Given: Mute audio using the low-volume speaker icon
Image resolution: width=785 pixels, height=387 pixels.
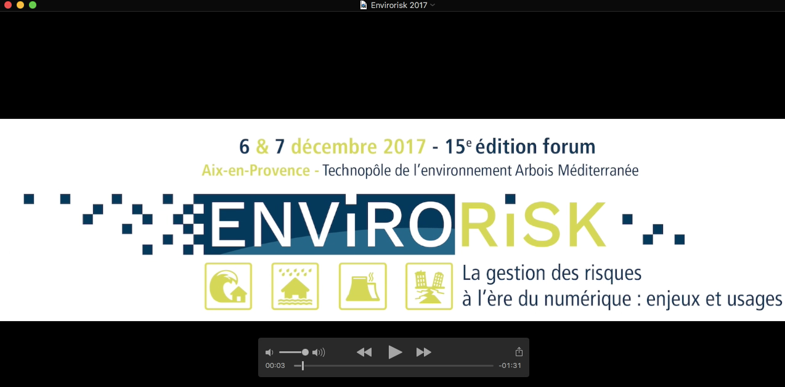Looking at the screenshot, I should (269, 352).
